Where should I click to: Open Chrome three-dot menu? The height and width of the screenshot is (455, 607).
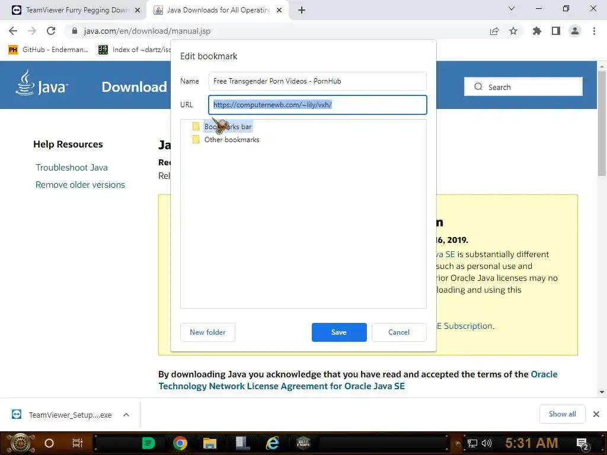(x=594, y=31)
